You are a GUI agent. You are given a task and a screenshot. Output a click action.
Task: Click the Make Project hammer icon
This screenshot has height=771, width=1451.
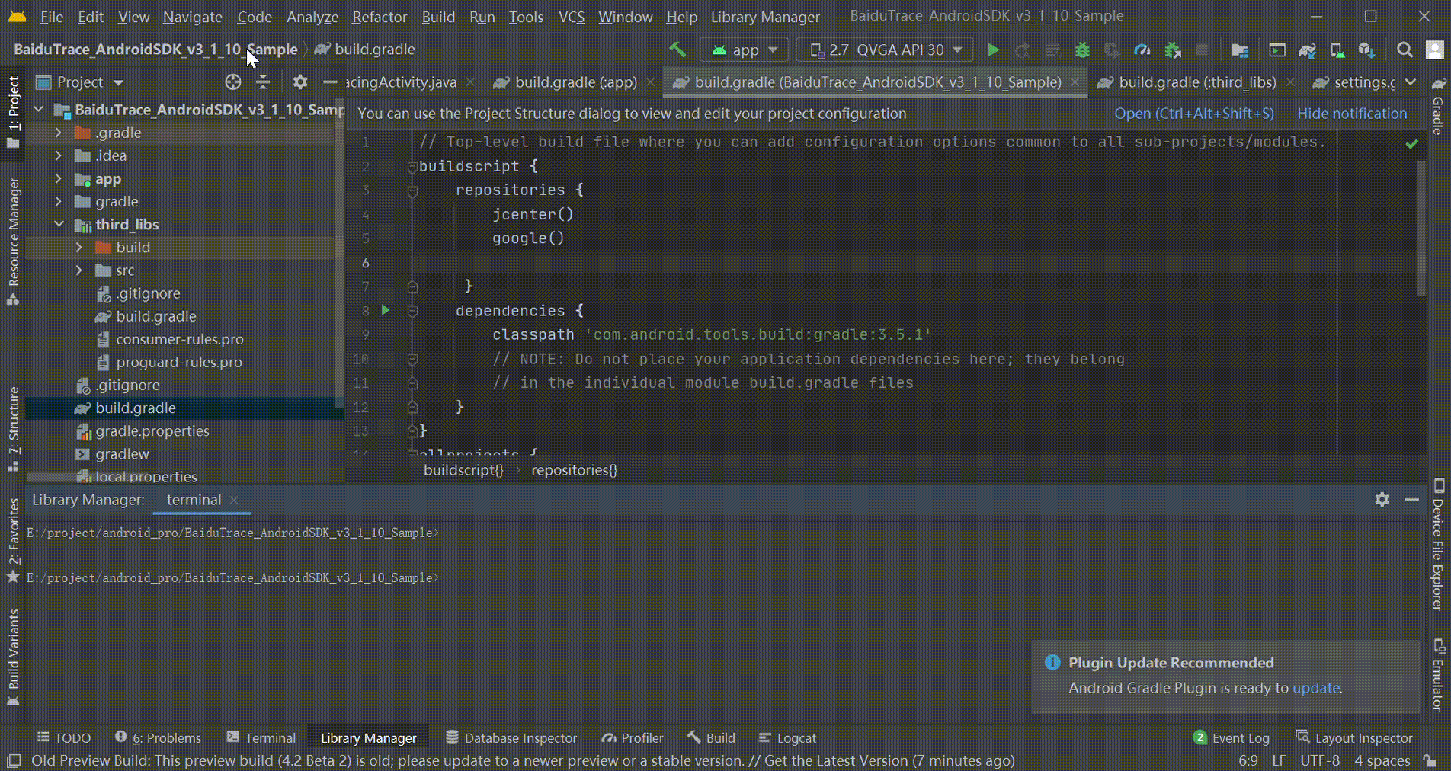677,50
